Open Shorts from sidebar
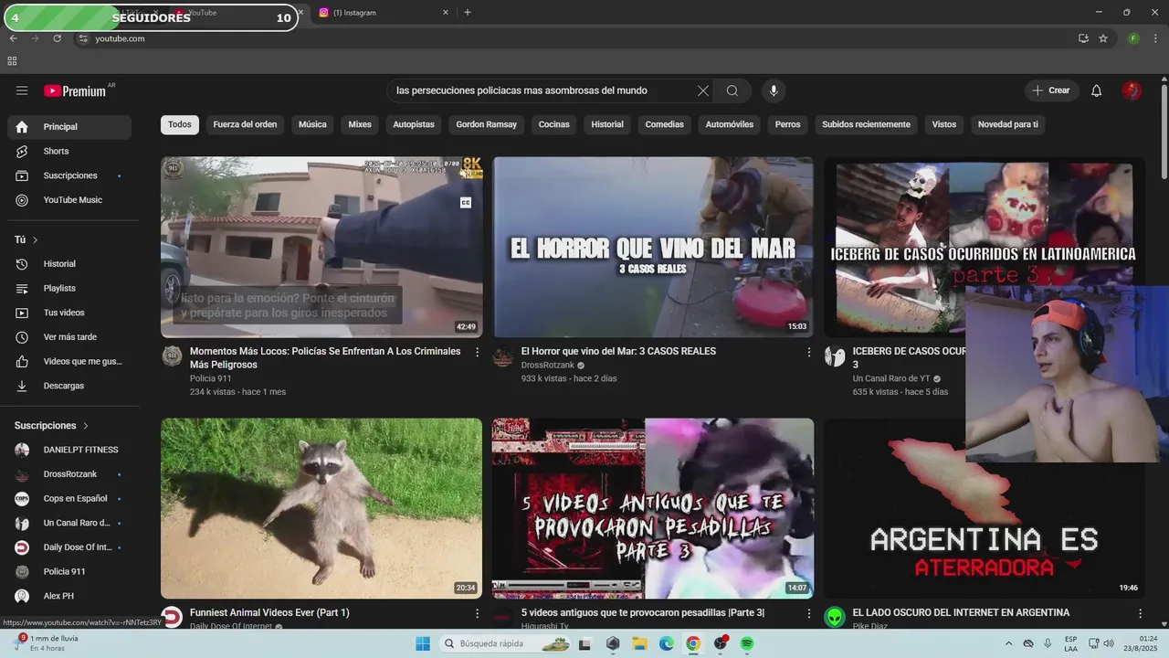 [69, 151]
